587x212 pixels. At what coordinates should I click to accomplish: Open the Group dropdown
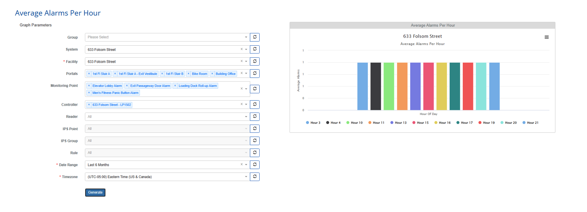click(167, 37)
